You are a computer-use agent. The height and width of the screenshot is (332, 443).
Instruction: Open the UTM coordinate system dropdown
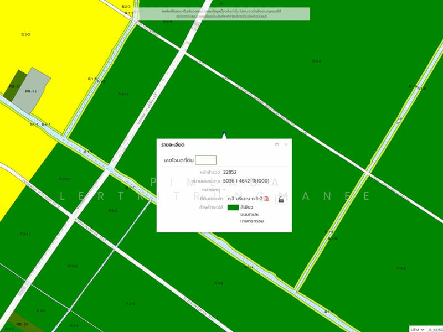pyautogui.click(x=418, y=328)
